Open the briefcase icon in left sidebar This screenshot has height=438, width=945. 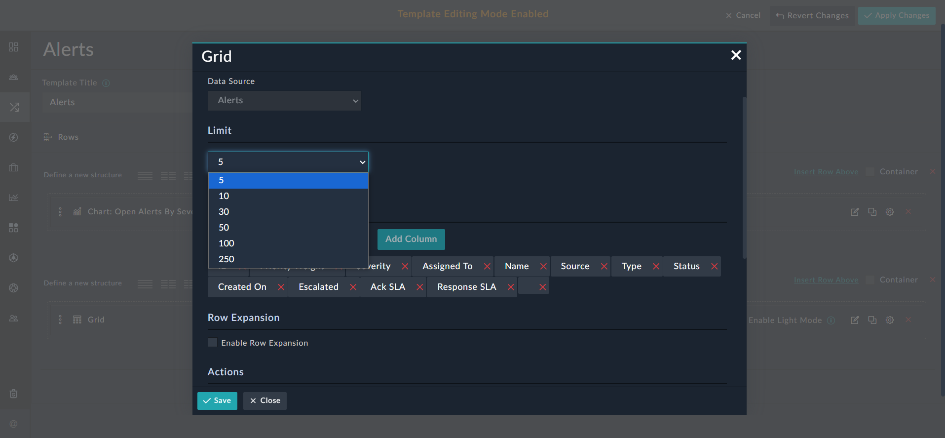coord(14,167)
